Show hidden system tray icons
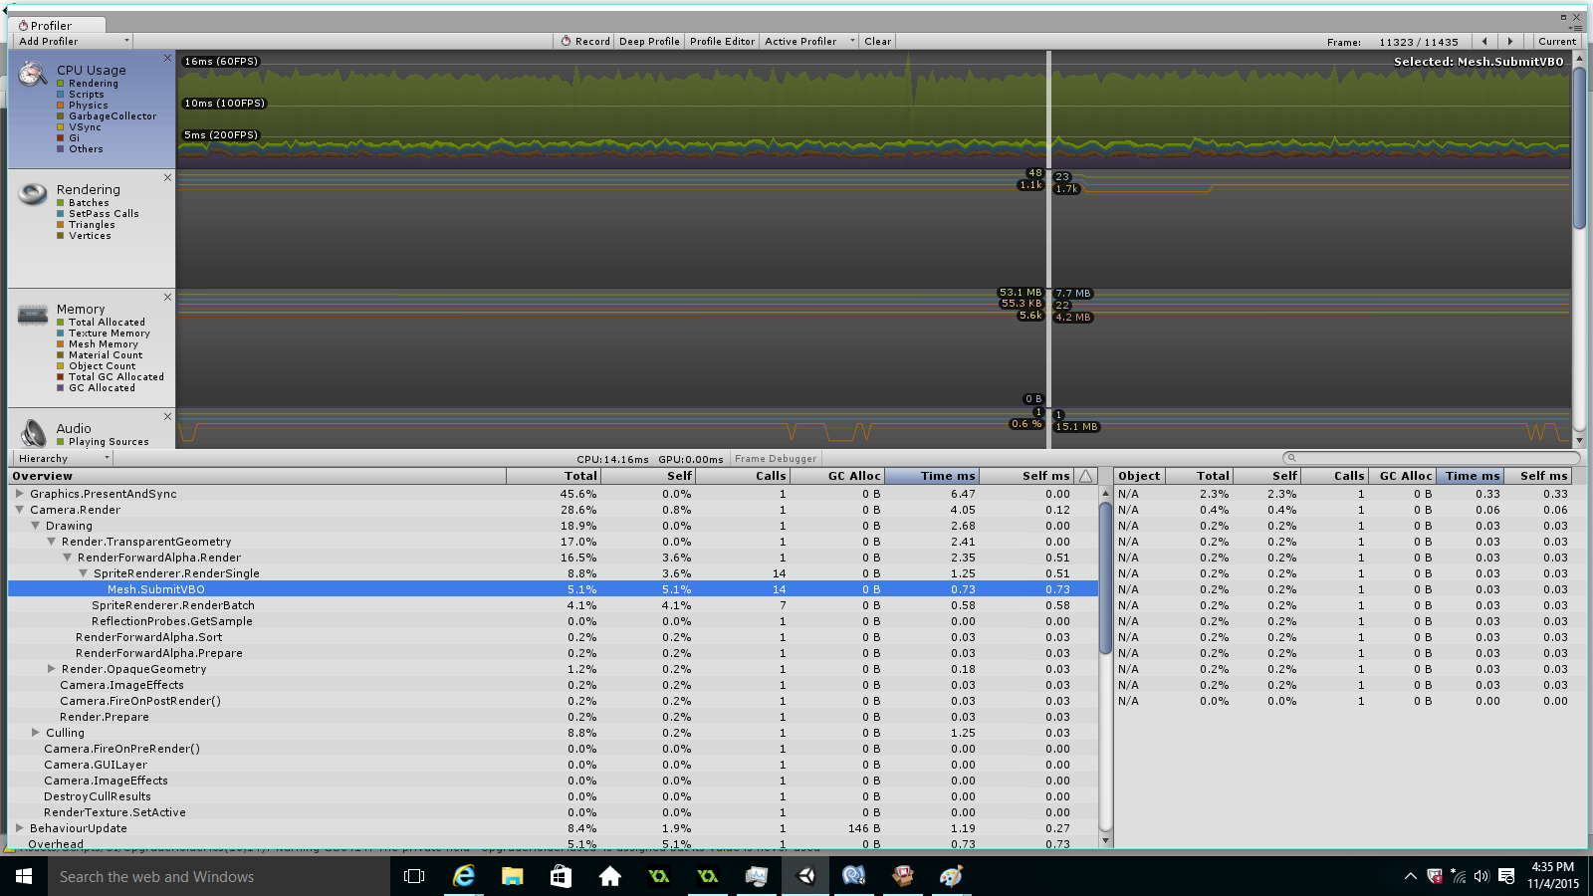 click(x=1410, y=876)
